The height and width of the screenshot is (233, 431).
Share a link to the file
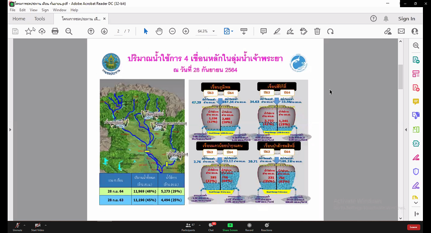click(x=388, y=31)
